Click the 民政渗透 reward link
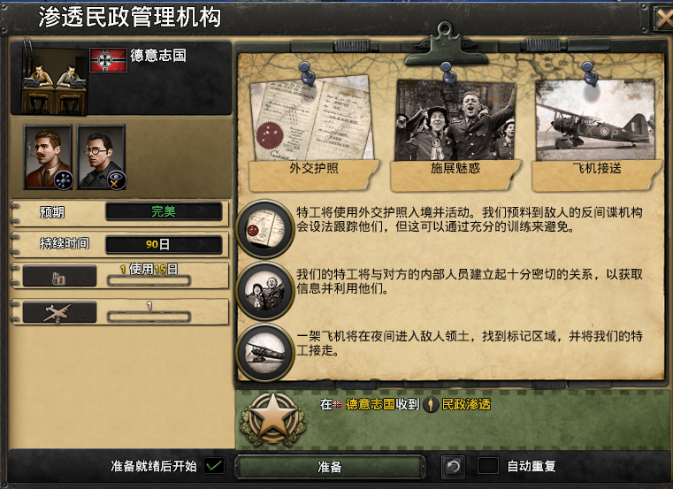This screenshot has width=673, height=489. 466,404
